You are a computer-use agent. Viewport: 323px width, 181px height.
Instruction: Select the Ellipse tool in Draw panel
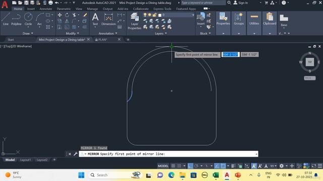(48, 21)
